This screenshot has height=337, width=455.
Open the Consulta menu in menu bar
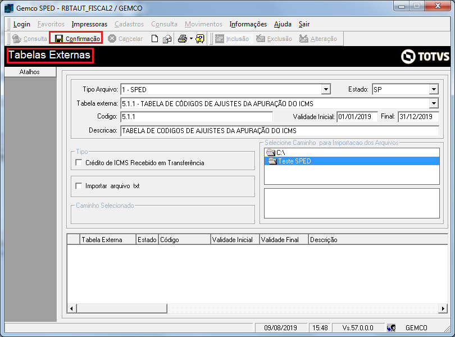tap(164, 24)
